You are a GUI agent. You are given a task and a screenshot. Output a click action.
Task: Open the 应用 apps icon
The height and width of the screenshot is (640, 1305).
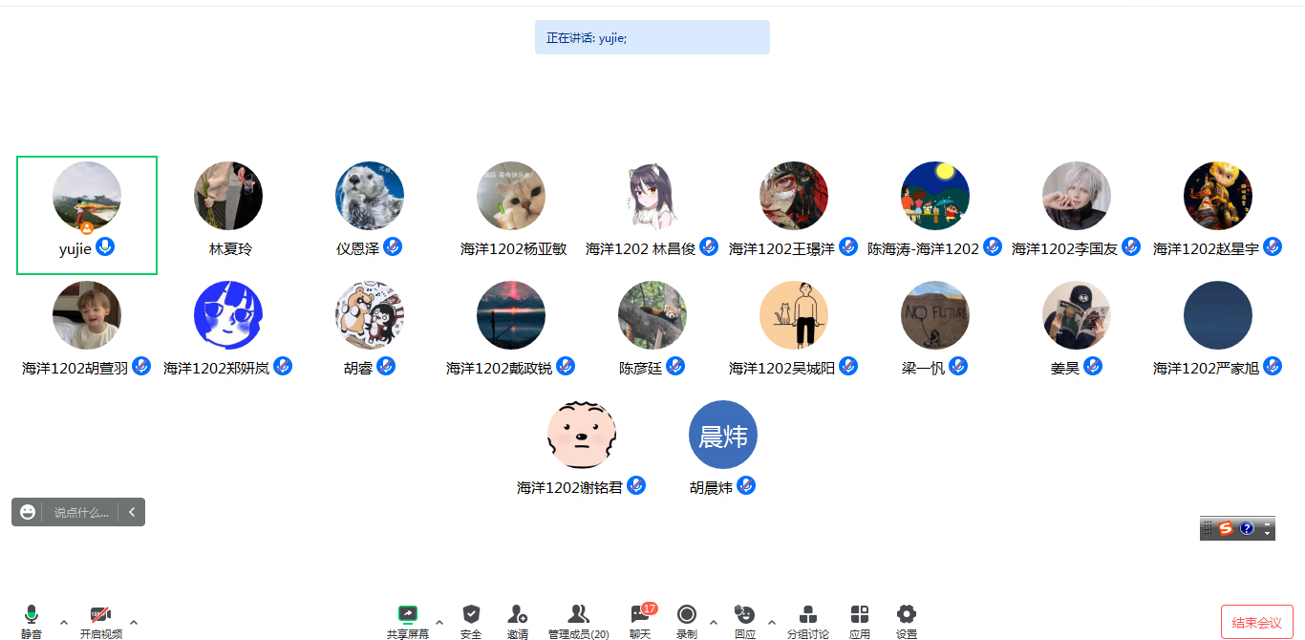(x=860, y=613)
